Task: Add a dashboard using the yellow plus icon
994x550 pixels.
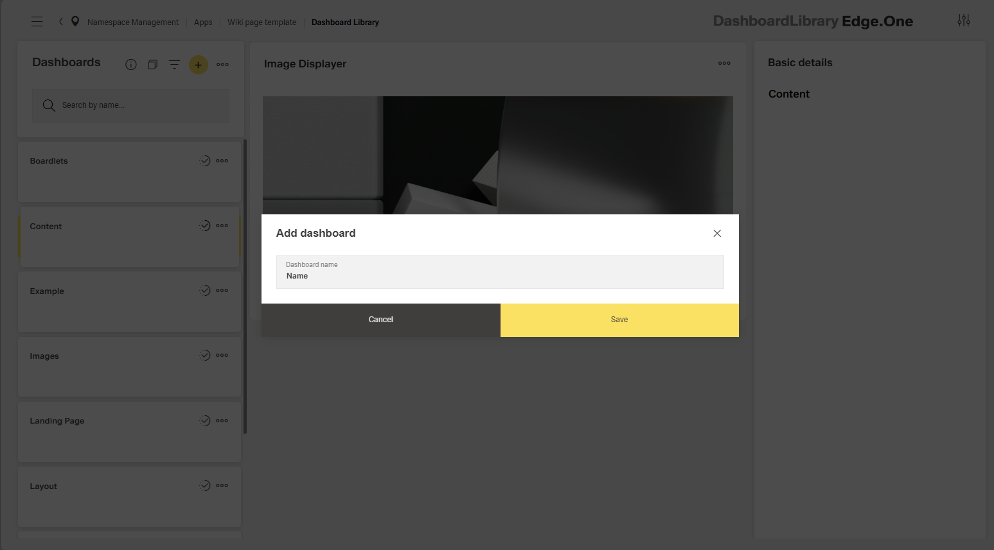Action: click(x=198, y=64)
